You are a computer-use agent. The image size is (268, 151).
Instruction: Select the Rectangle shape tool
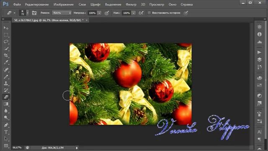pyautogui.click(x=6, y=146)
